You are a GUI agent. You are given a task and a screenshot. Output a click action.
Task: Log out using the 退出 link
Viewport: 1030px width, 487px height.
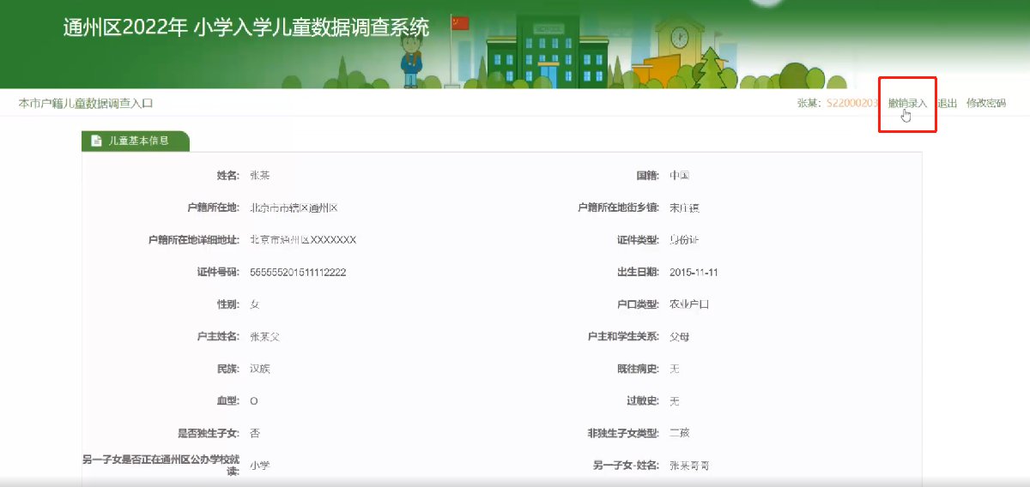click(947, 103)
